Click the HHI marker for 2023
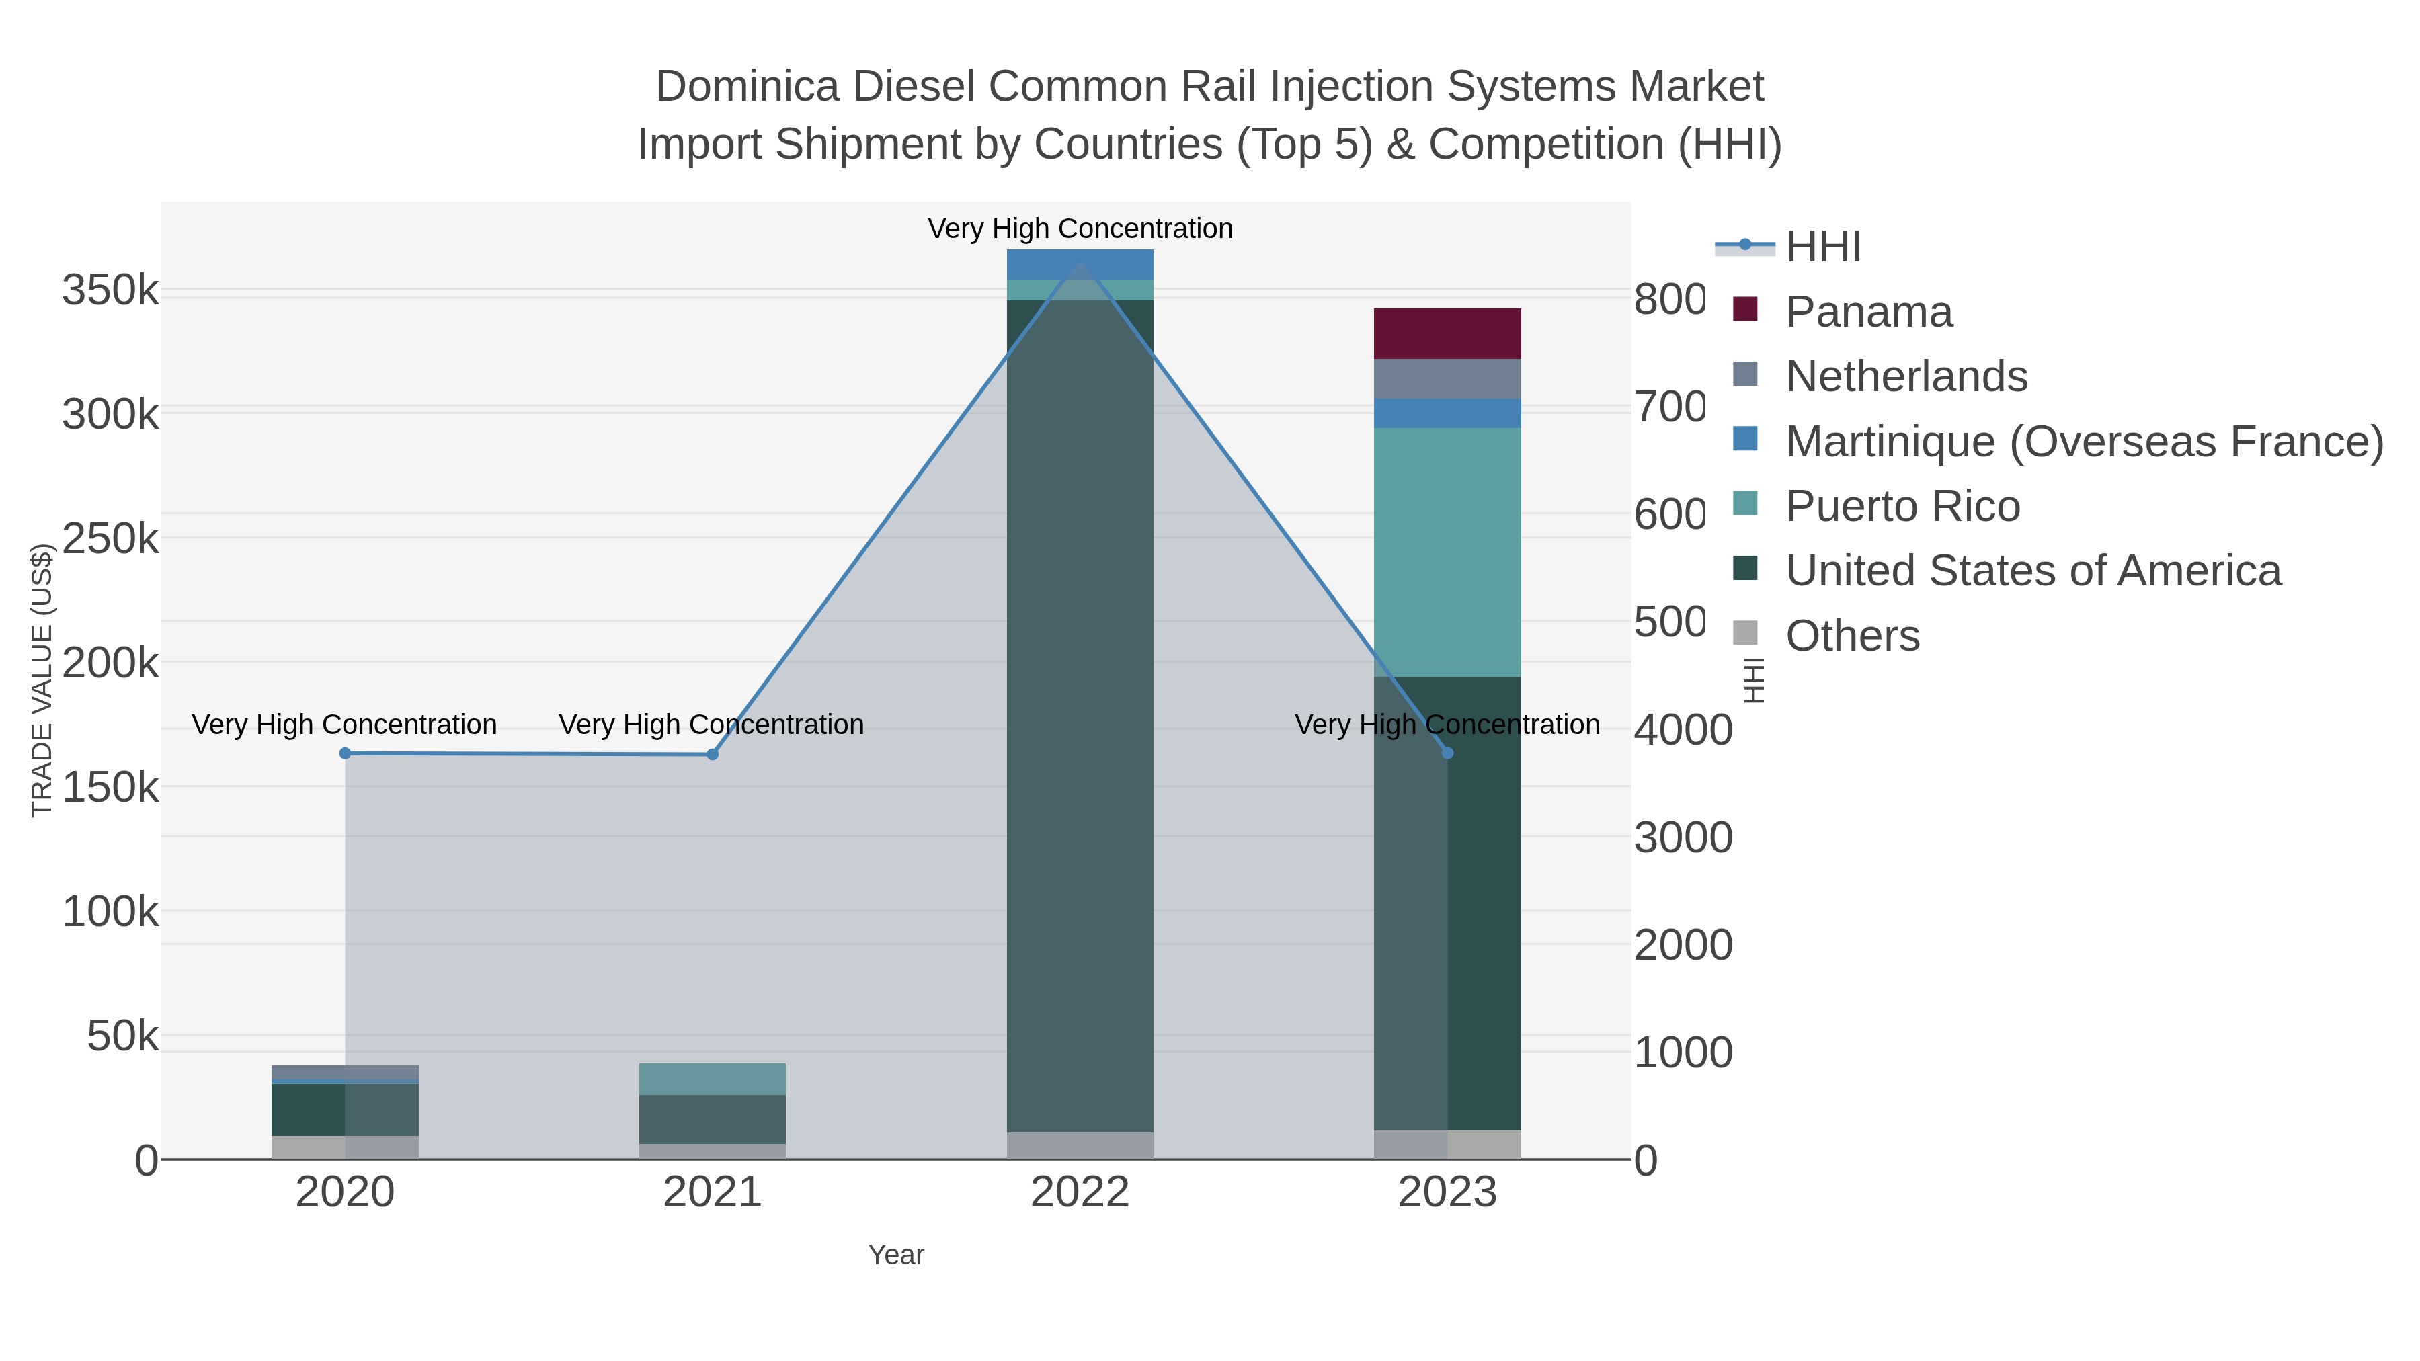The height and width of the screenshot is (1361, 2420). click(x=1447, y=753)
